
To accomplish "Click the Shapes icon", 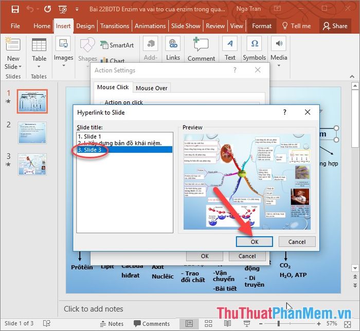I will (x=87, y=45).
